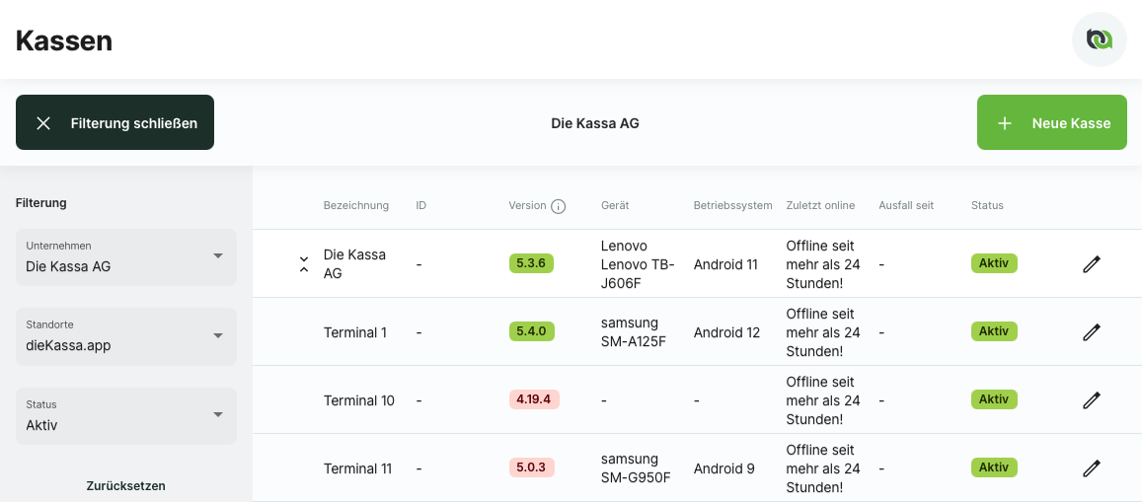Close the filter panel with Filterung schließen

114,123
